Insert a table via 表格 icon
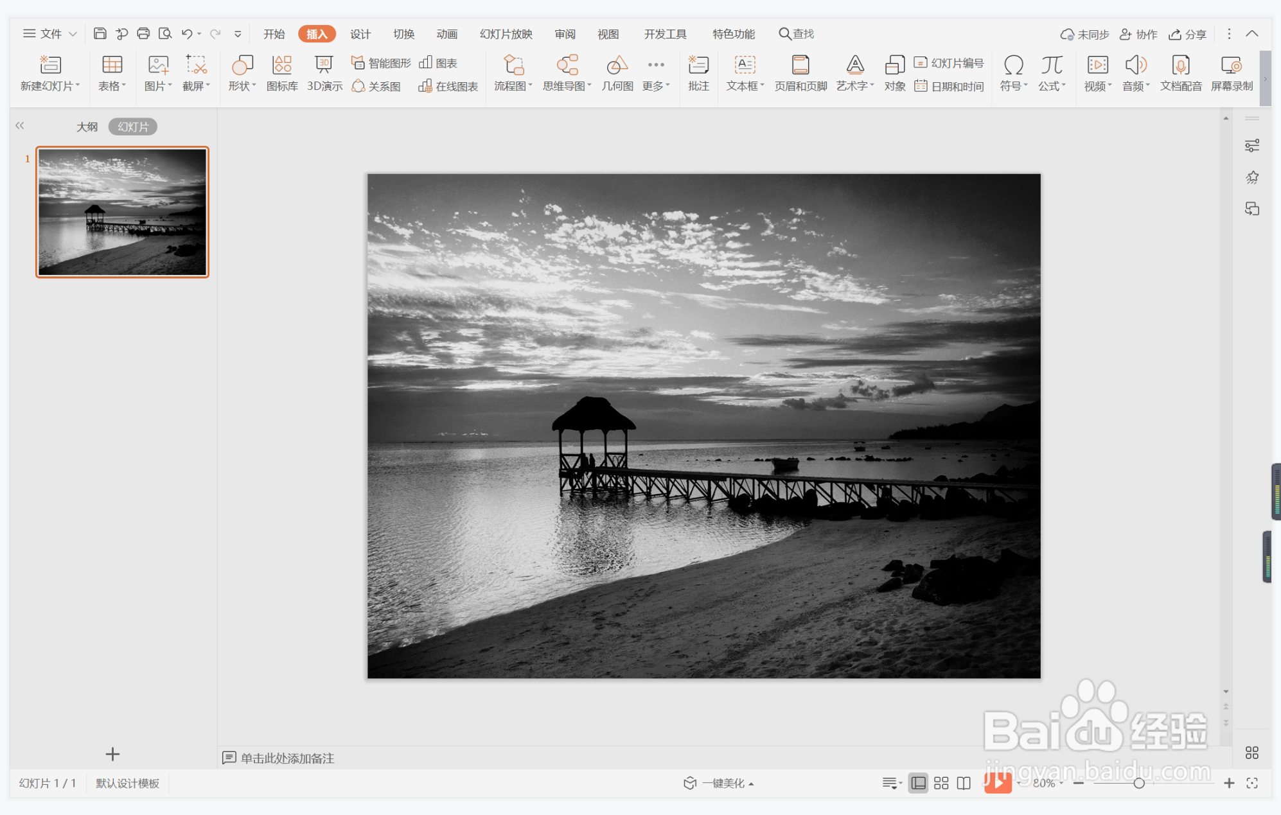This screenshot has width=1281, height=815. (x=112, y=73)
